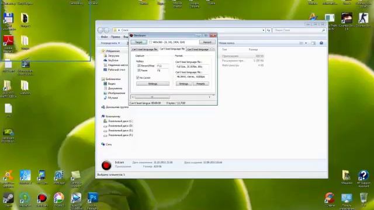Open Explorer help icon

pyautogui.click(x=321, y=43)
